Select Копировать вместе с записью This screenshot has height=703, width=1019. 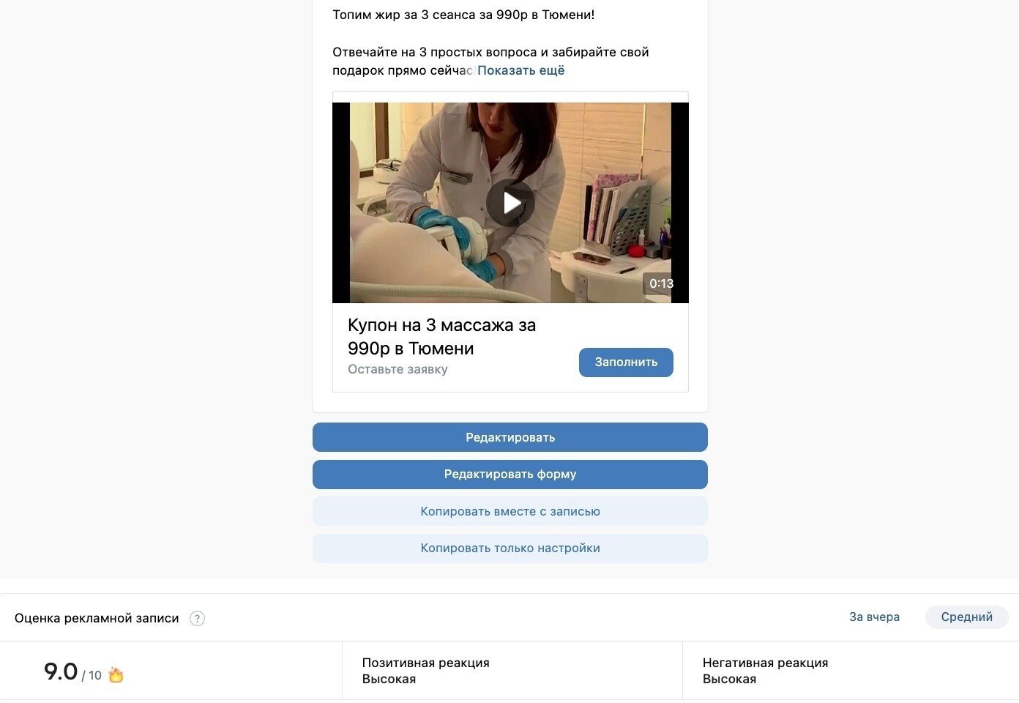pyautogui.click(x=510, y=511)
